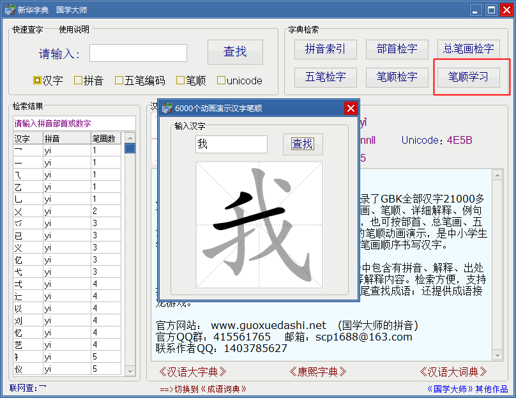Select the 乂 row with 2 strokes

pyautogui.click(x=67, y=211)
